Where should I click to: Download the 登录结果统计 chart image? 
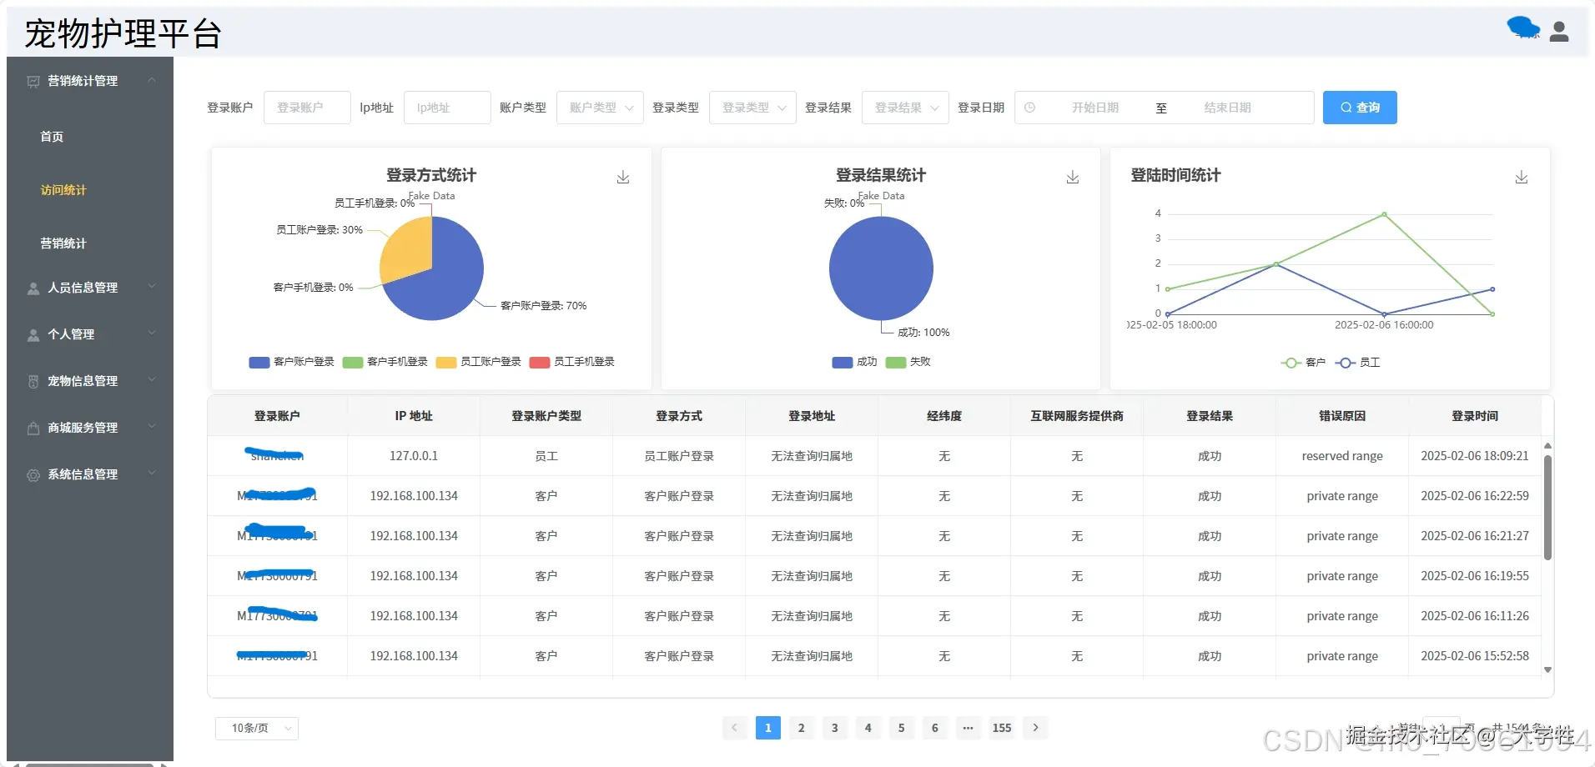[1073, 178]
